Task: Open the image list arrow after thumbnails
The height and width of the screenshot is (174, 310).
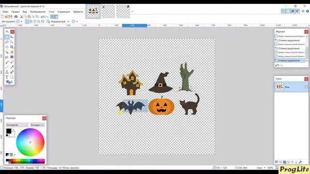Action: [132, 12]
